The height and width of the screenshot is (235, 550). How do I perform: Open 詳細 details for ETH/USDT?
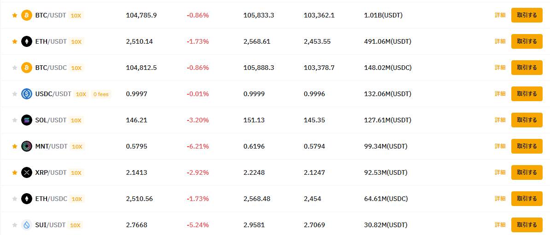(500, 41)
